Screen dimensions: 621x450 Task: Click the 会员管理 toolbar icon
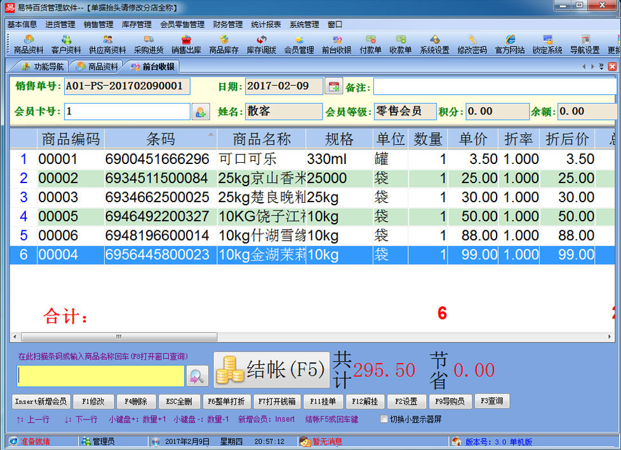tap(299, 44)
